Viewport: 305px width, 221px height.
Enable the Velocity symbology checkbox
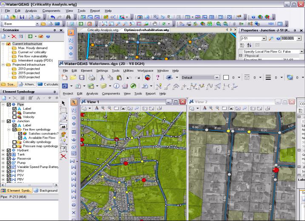tap(14, 117)
